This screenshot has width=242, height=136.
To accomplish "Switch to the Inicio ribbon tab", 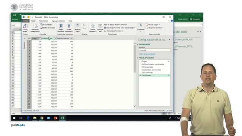I will (x=33, y=21).
